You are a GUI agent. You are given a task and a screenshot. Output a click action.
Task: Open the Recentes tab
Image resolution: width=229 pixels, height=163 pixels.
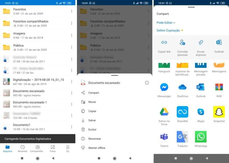pyautogui.click(x=22, y=149)
